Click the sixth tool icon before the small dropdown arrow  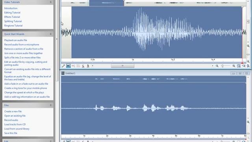coord(88,66)
